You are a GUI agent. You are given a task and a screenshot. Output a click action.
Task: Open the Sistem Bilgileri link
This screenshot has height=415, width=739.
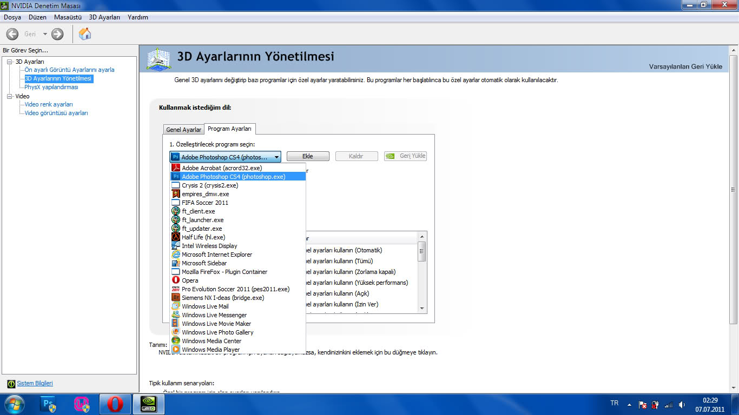pyautogui.click(x=35, y=383)
